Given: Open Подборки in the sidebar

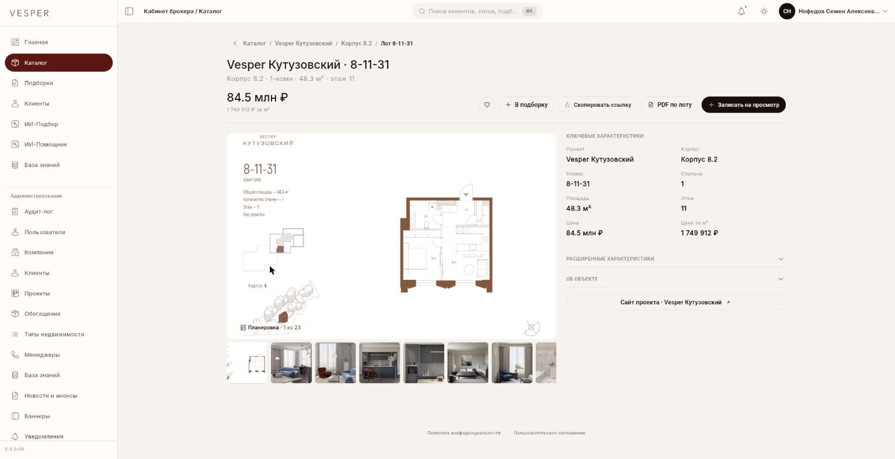Looking at the screenshot, I should [58, 83].
